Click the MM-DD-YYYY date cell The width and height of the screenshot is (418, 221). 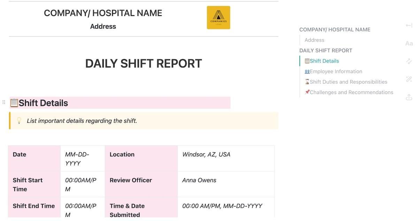77,158
